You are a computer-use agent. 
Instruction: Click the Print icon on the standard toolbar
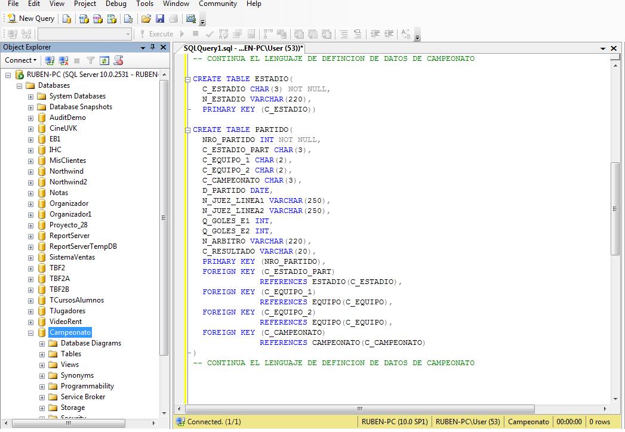pyautogui.click(x=174, y=18)
